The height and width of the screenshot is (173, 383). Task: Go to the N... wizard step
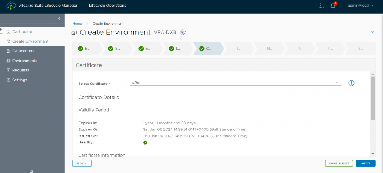269,49
